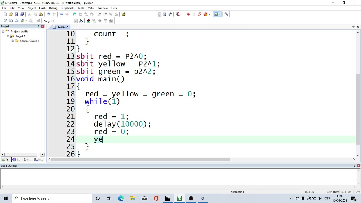
Task: Unindent selected text lines
Action: coord(105,14)
